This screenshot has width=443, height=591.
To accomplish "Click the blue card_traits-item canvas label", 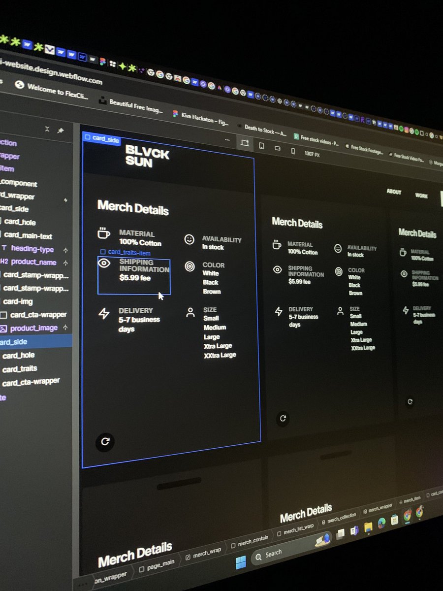I will (125, 252).
